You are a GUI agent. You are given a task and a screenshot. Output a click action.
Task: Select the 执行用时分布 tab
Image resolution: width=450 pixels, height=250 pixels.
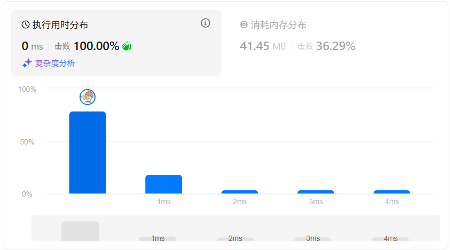pos(116,43)
